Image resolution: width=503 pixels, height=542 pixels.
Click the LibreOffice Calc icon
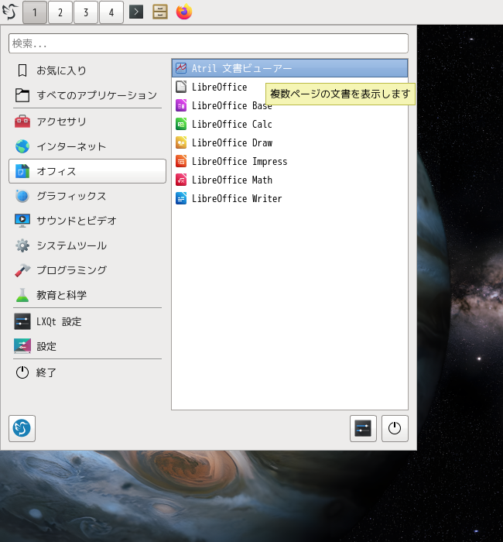pos(181,124)
